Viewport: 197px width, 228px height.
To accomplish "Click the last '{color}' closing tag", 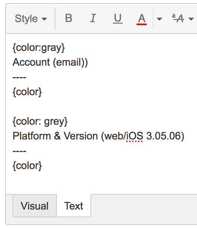I will [27, 166].
